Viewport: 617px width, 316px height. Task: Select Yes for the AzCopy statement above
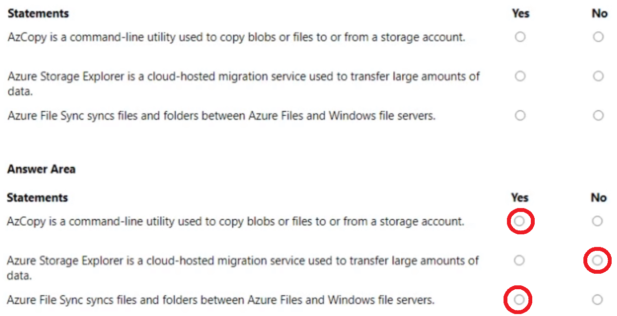(520, 37)
